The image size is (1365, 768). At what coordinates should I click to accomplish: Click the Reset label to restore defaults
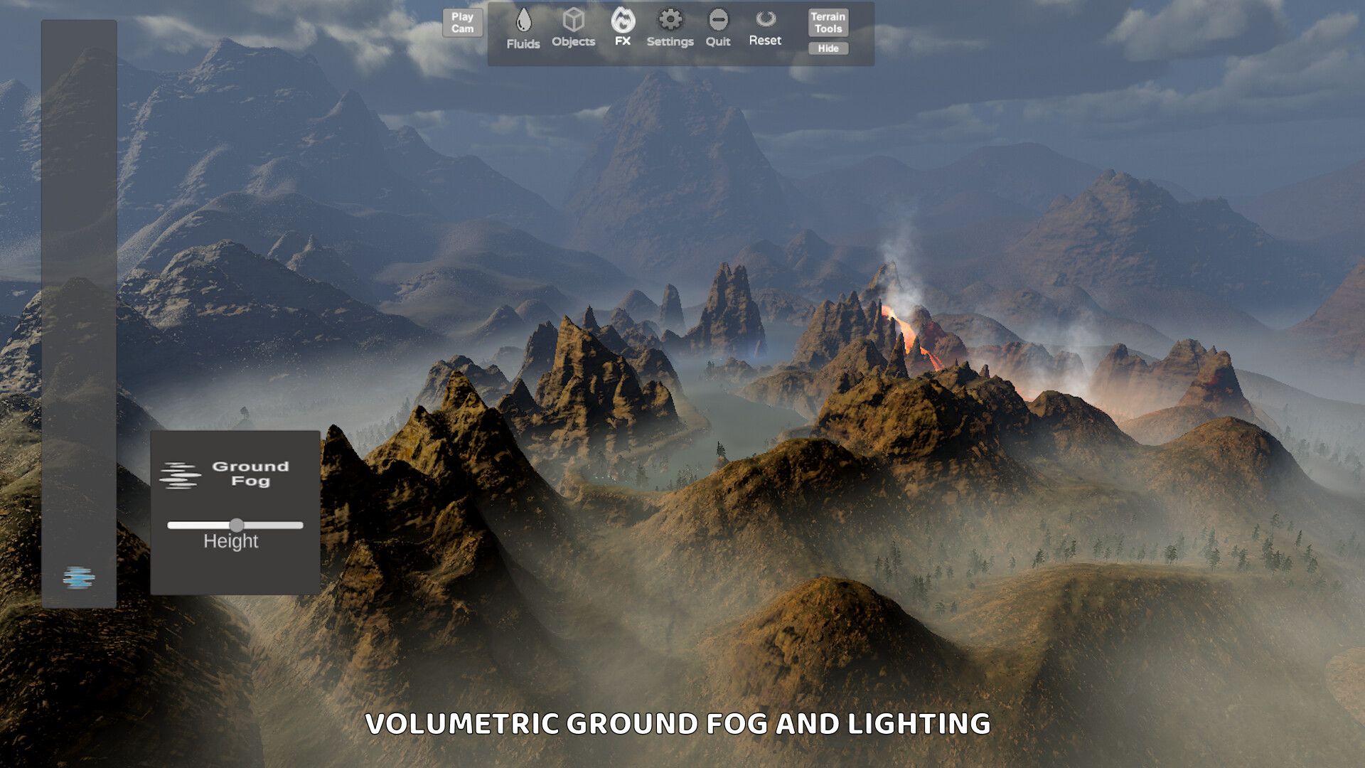click(x=764, y=41)
